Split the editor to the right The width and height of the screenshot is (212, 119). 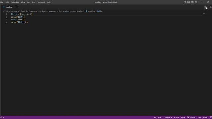tap(211, 7)
